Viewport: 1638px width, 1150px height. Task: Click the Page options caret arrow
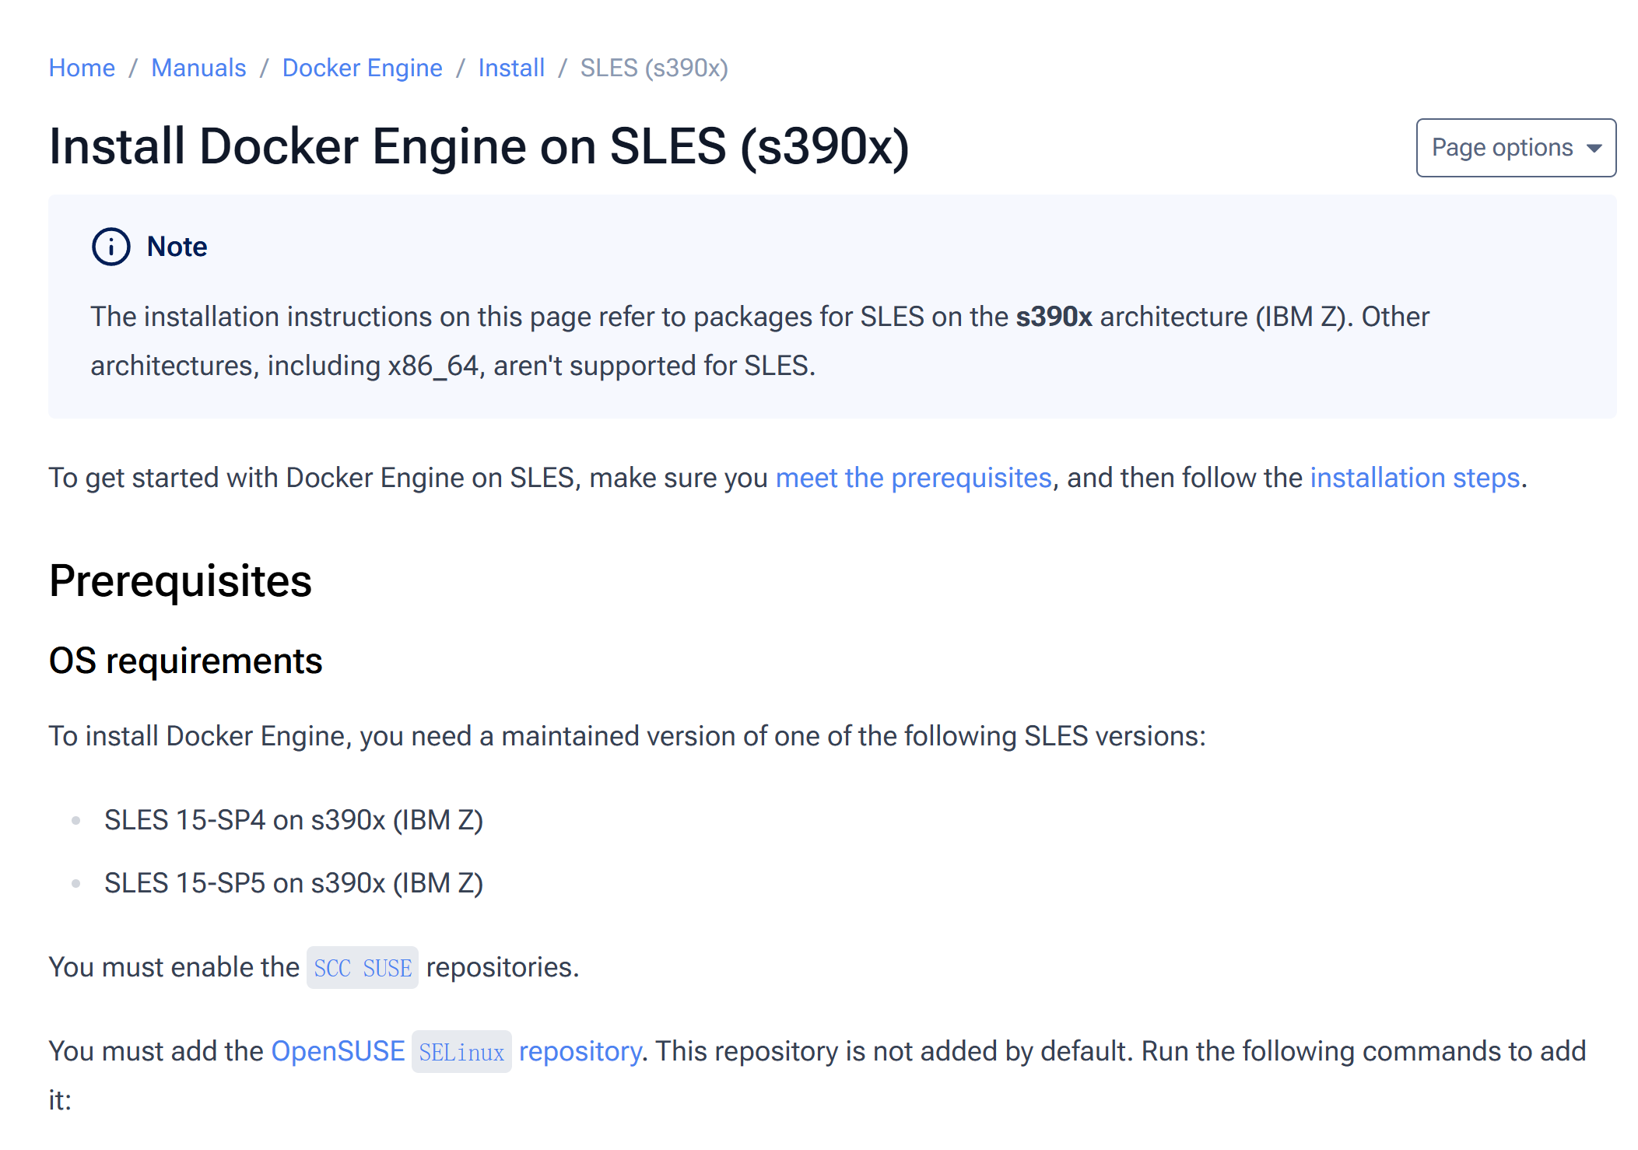pos(1594,149)
